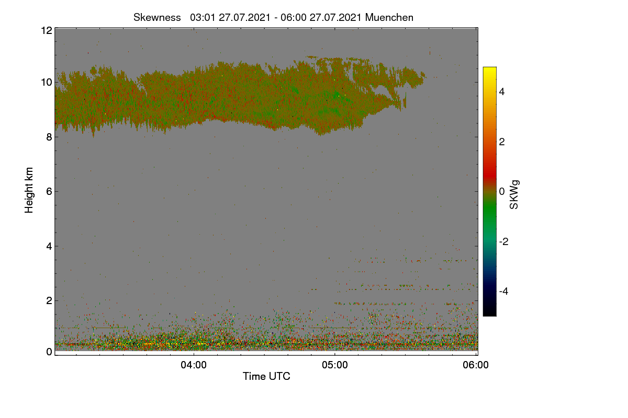628x418 pixels.
Task: Click the 10 km height tick label
Action: (x=46, y=82)
